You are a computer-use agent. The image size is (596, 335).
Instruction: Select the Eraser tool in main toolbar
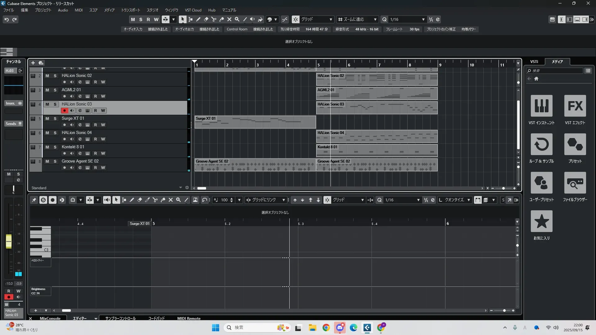tap(206, 19)
